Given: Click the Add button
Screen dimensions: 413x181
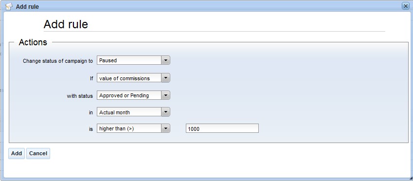Looking at the screenshot, I should click(x=17, y=153).
